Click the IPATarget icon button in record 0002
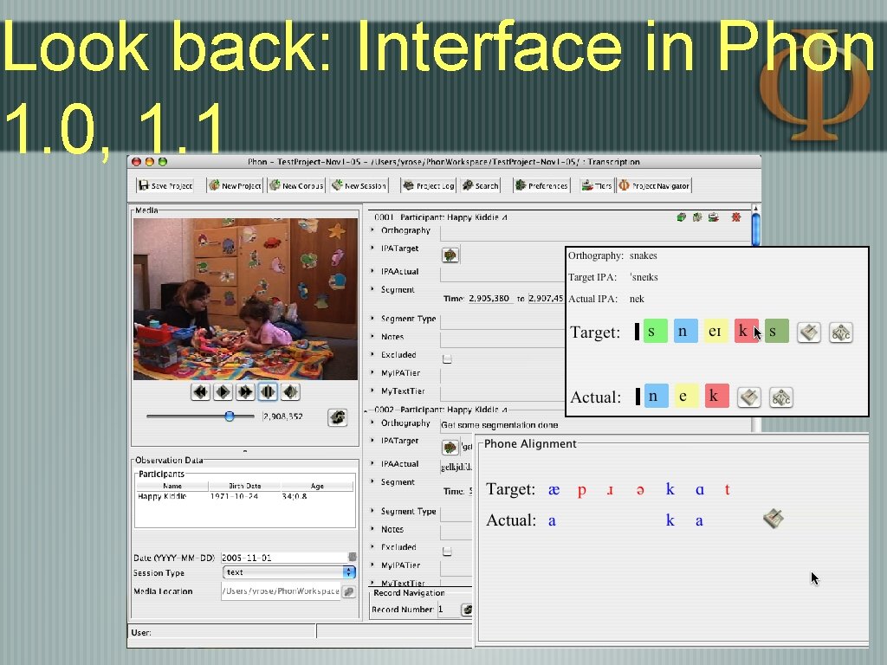This screenshot has height=665, width=887. (x=450, y=448)
